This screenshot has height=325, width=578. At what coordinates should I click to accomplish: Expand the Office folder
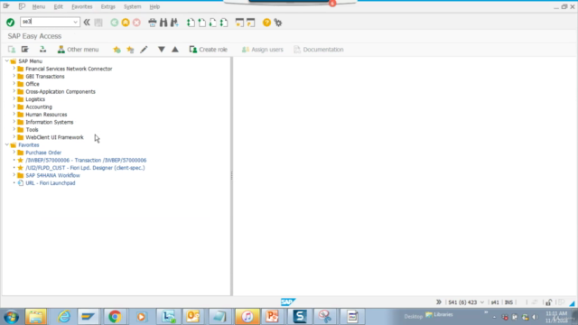click(14, 84)
